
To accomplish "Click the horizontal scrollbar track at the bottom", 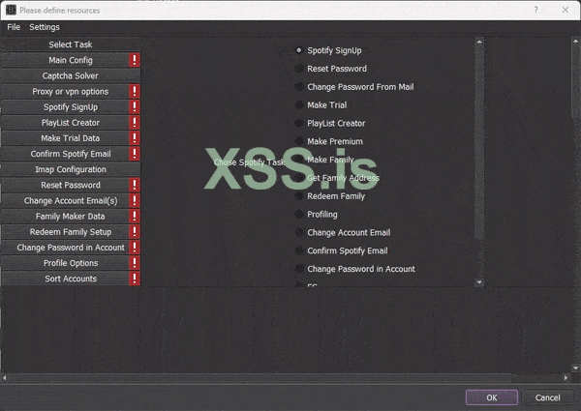I will click(285, 378).
